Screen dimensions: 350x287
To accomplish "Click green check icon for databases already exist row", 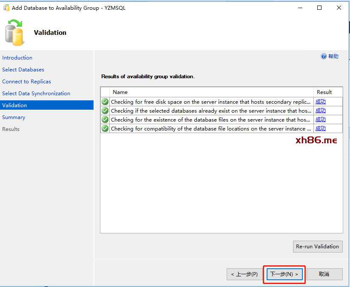I will (105, 111).
